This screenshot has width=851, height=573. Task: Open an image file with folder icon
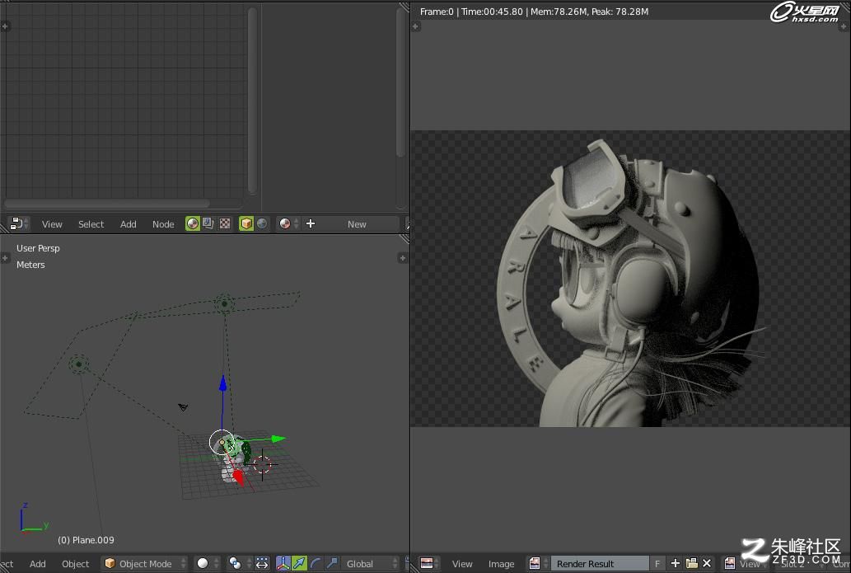(691, 563)
